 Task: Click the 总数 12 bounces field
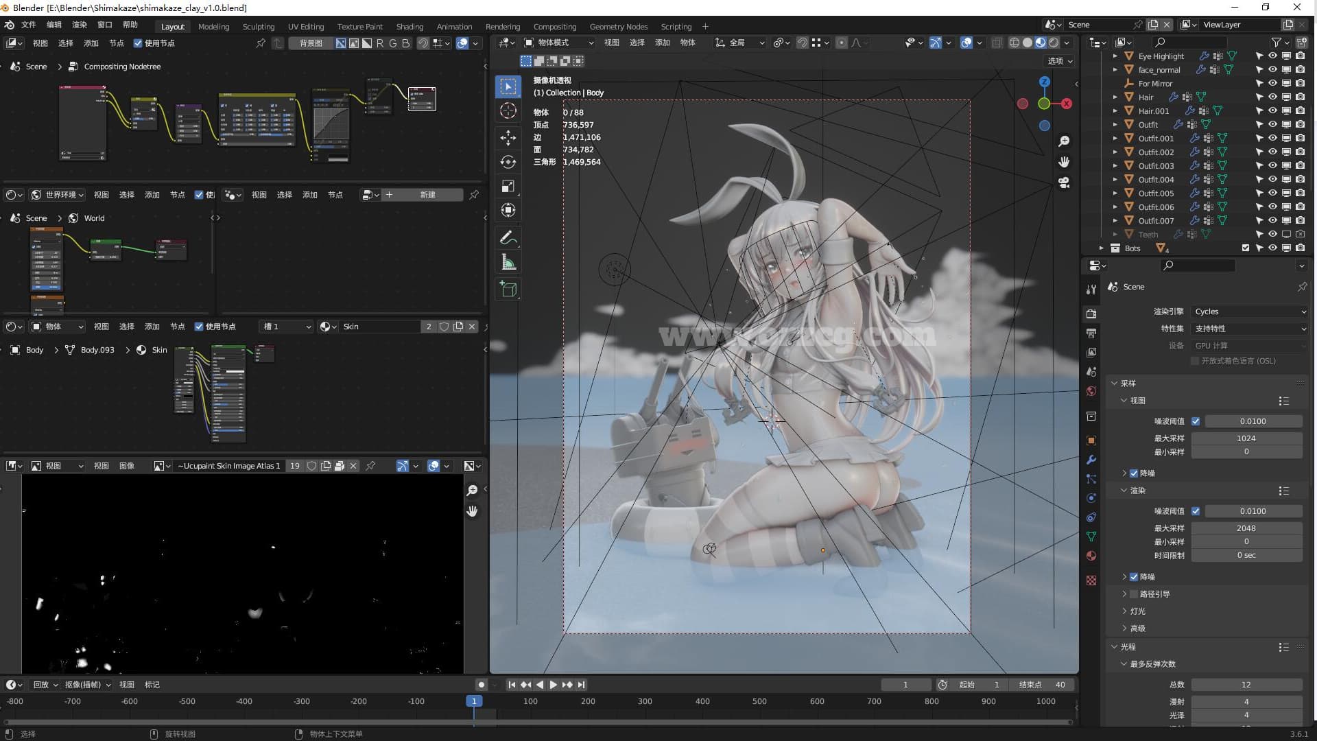click(1246, 685)
